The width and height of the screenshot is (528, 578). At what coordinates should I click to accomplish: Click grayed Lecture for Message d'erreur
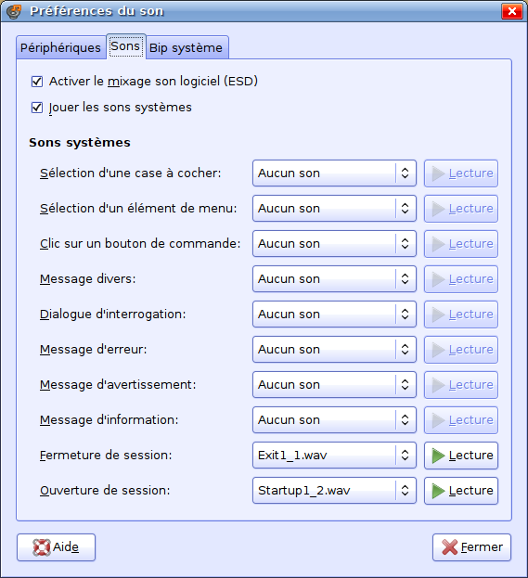pos(461,350)
